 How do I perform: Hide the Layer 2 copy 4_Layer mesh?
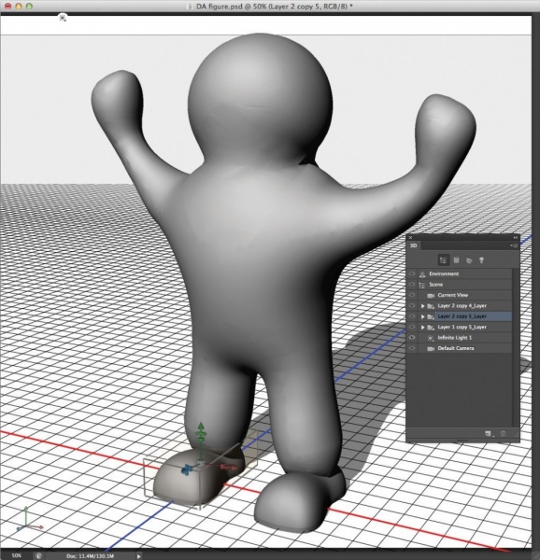click(x=412, y=306)
